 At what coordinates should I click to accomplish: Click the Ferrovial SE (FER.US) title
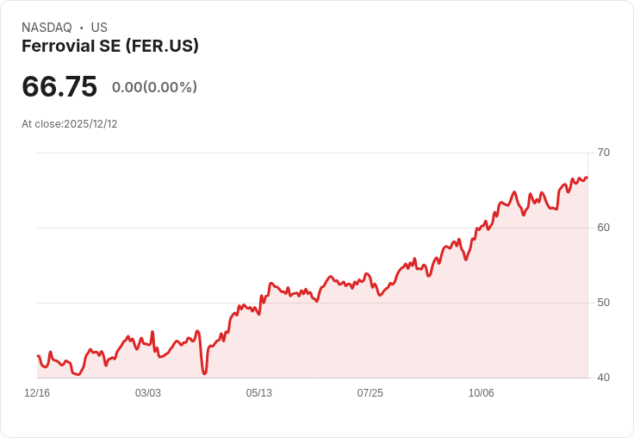point(110,47)
